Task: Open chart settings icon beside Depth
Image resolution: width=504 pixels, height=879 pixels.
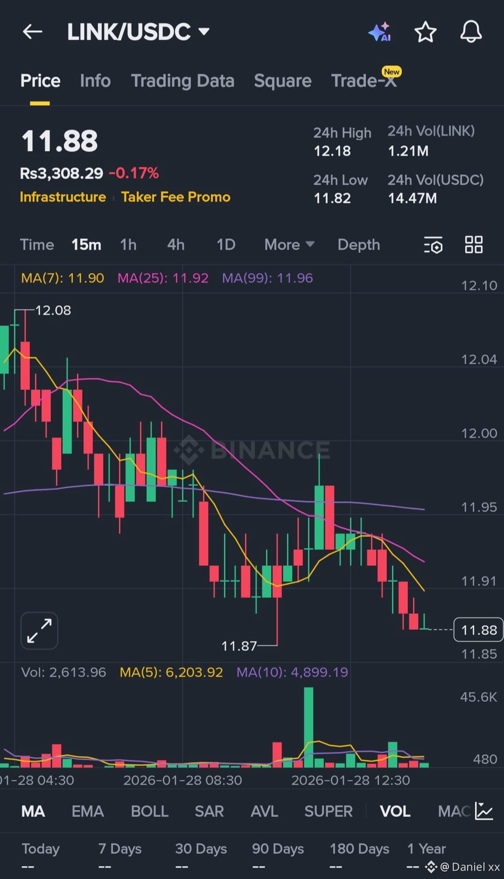Action: click(433, 245)
